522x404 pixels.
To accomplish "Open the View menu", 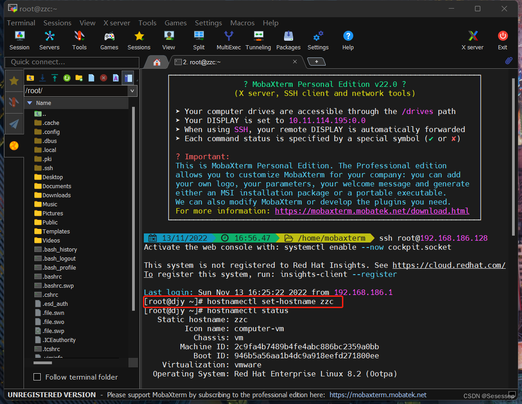I will click(x=87, y=23).
